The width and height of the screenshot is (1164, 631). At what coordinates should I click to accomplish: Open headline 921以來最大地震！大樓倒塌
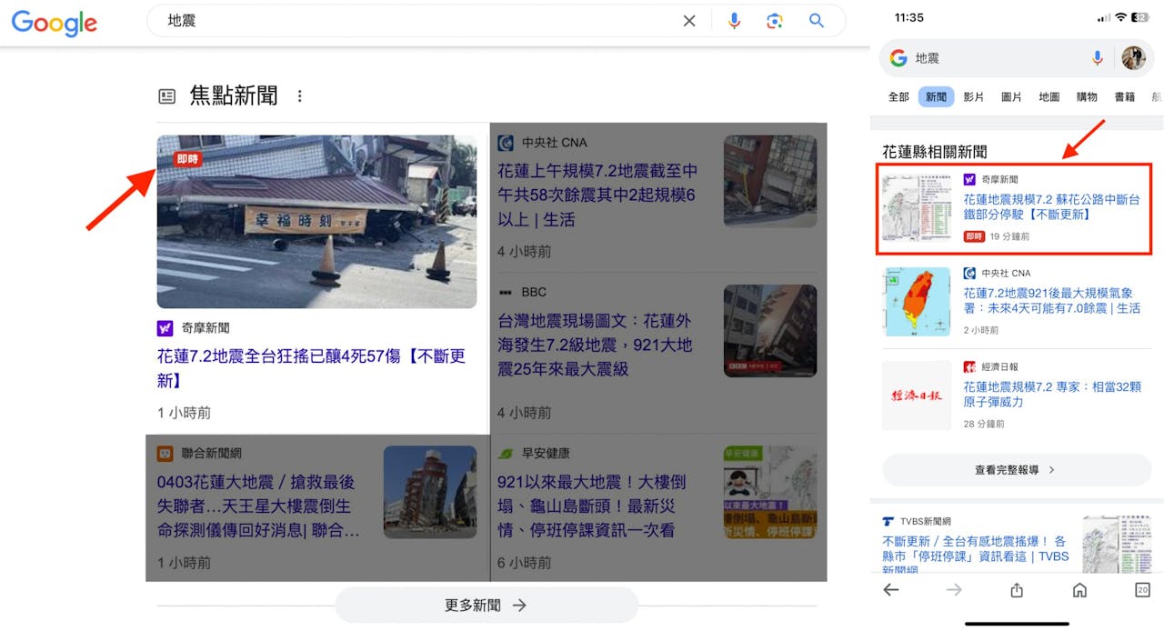pyautogui.click(x=592, y=506)
